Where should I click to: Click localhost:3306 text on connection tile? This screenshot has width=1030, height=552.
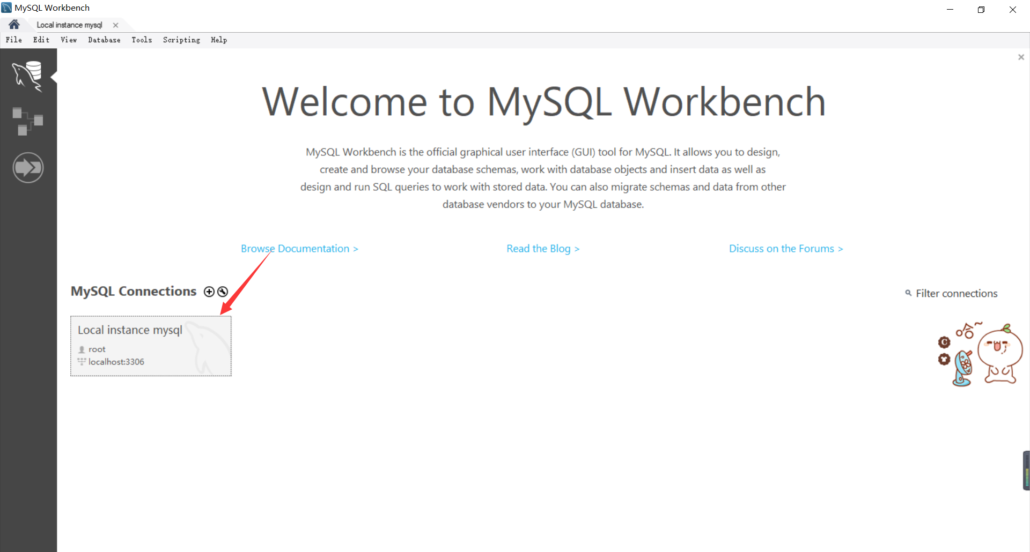coord(116,362)
